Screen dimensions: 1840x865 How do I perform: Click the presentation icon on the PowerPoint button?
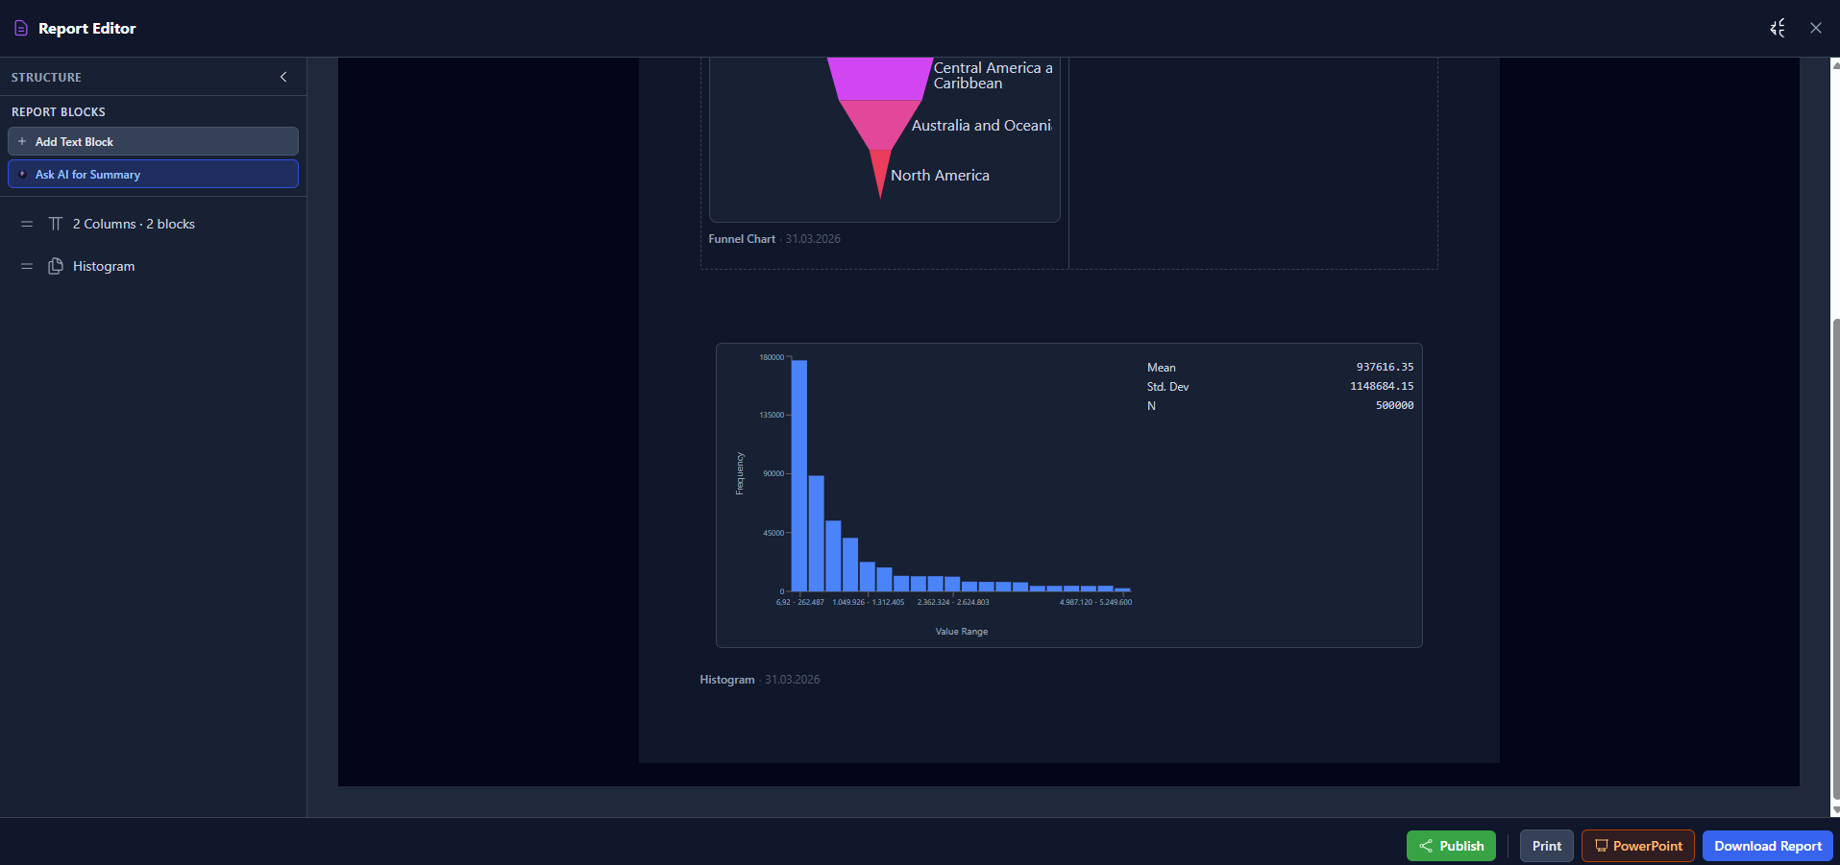1602,846
